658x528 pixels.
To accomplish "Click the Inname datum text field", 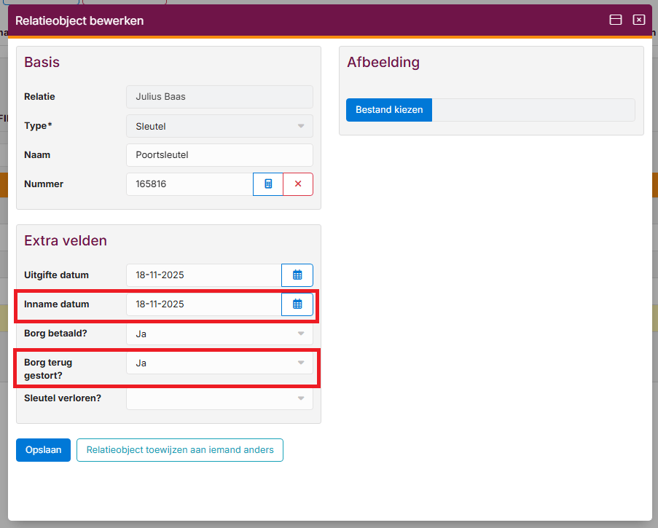I will (x=203, y=304).
